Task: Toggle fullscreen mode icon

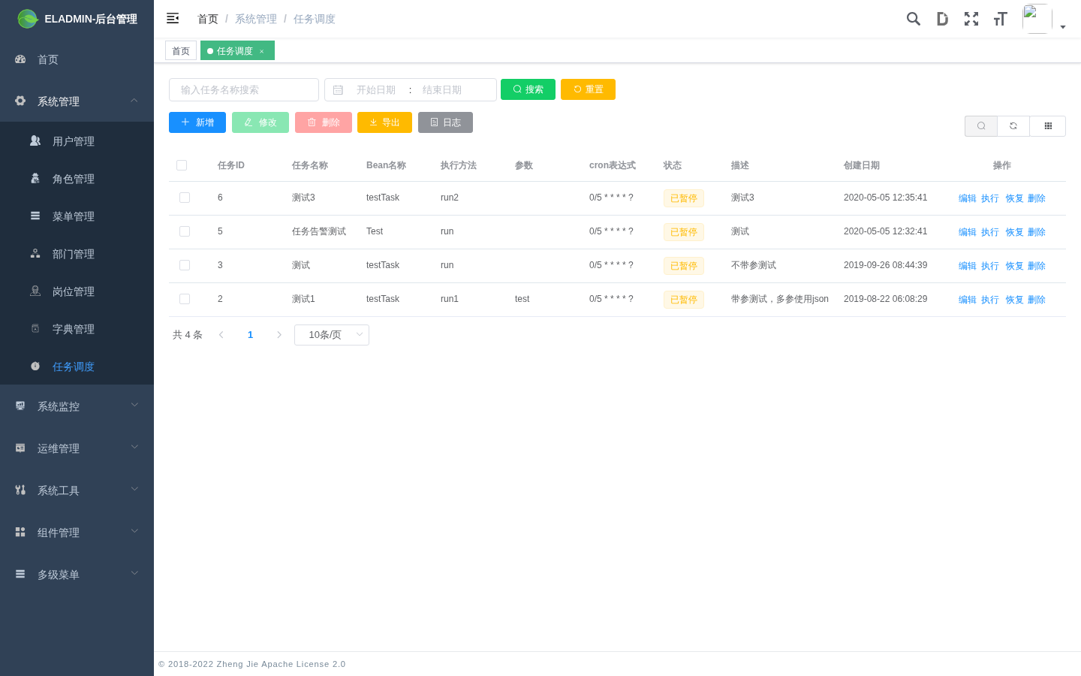Action: pyautogui.click(x=971, y=19)
